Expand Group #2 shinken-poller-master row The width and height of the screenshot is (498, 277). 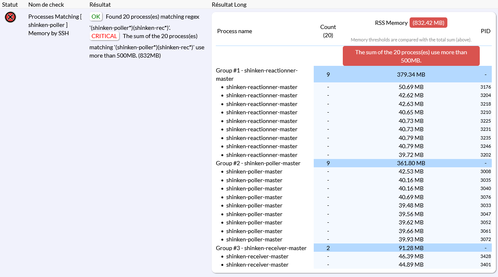(258, 163)
